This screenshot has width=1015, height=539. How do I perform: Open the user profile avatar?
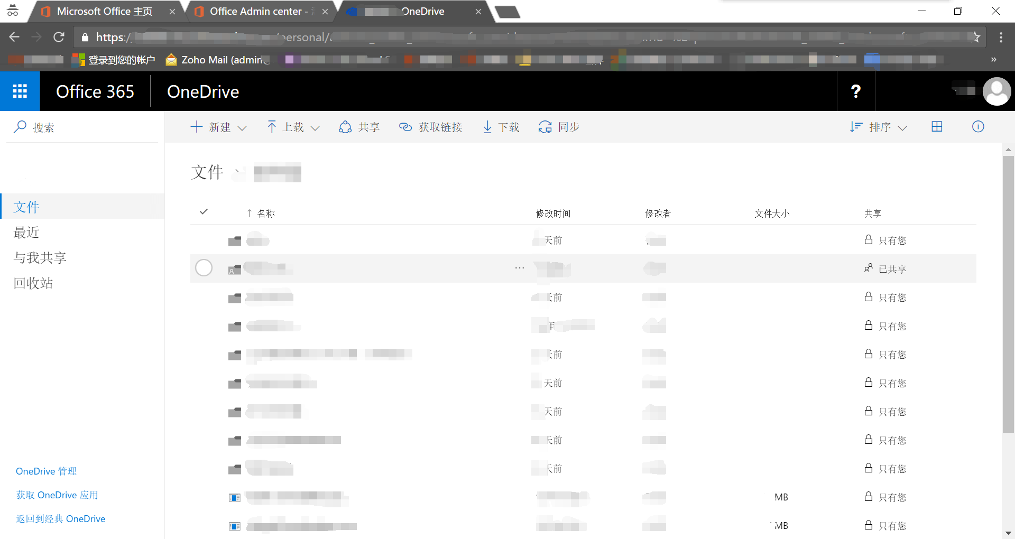(996, 91)
